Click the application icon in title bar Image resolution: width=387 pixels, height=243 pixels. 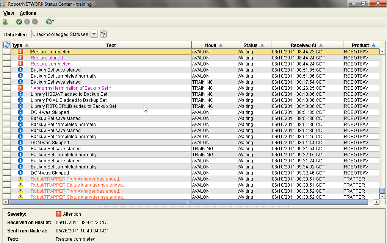click(3, 4)
